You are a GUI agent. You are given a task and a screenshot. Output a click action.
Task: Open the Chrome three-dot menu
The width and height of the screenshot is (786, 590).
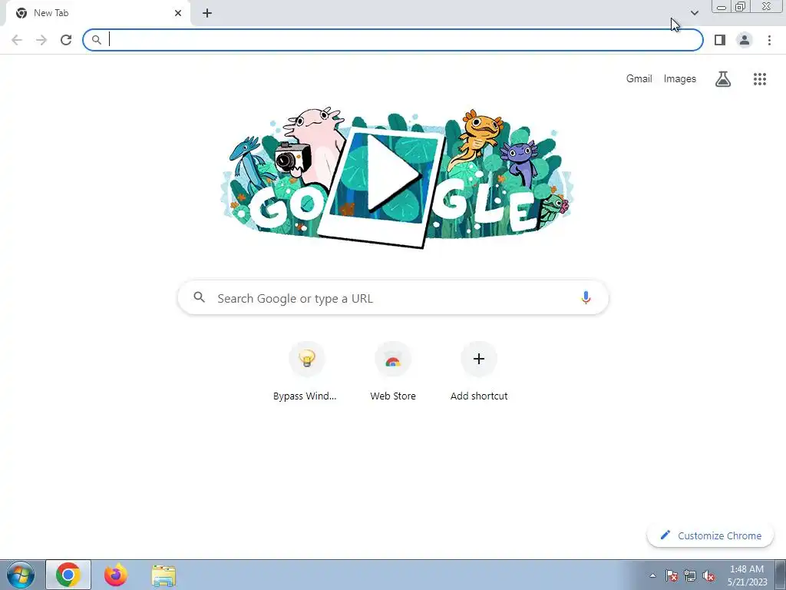pos(769,40)
